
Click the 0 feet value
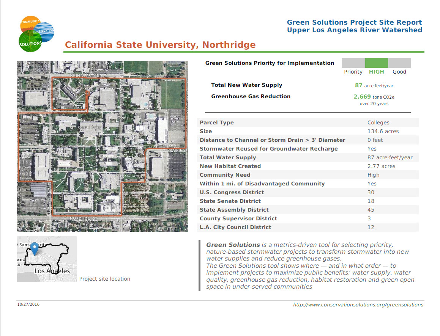tap(375, 140)
